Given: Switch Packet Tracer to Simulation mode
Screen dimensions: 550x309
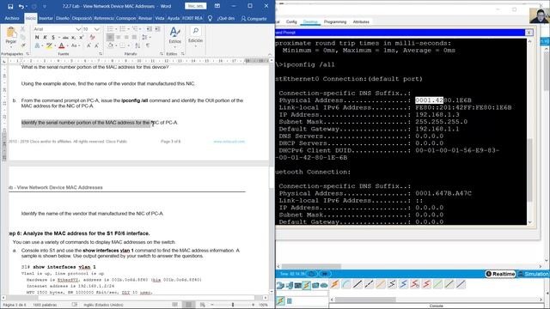Looking at the screenshot, I should (x=533, y=274).
